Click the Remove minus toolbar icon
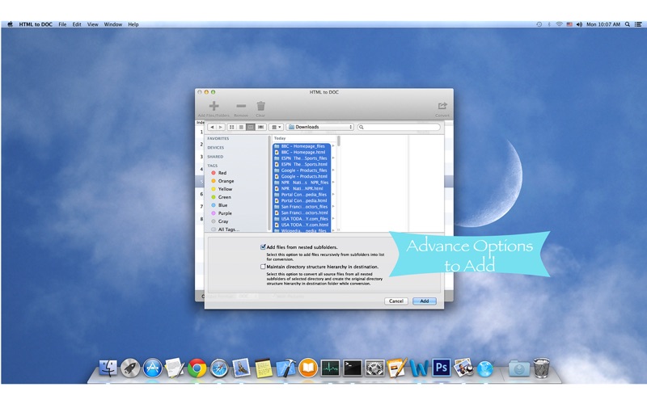This screenshot has width=647, height=404. point(241,106)
